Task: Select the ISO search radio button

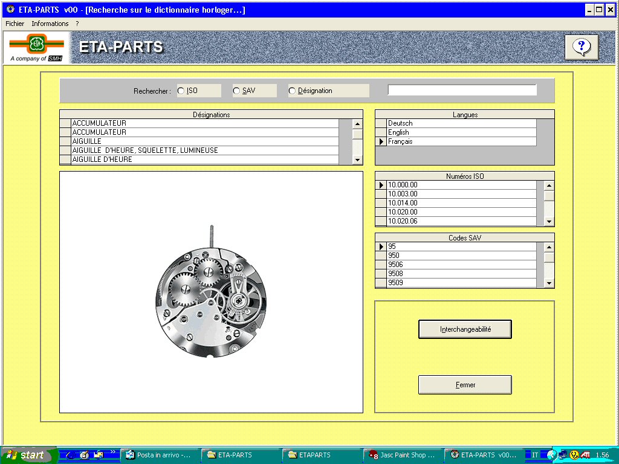Action: (181, 91)
